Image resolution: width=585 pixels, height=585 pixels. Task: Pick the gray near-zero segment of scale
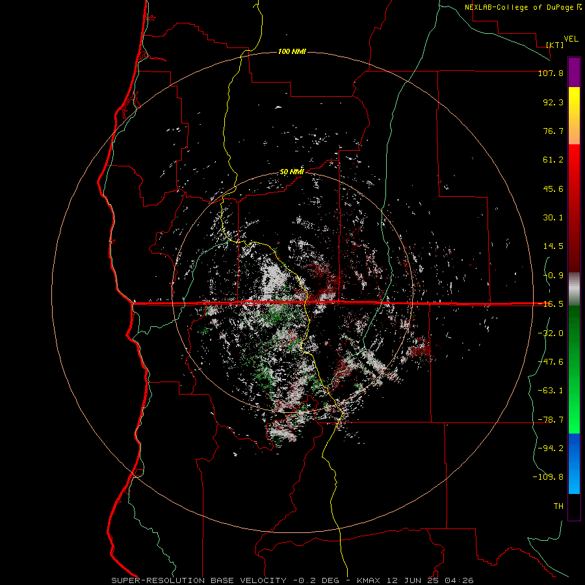tap(574, 289)
